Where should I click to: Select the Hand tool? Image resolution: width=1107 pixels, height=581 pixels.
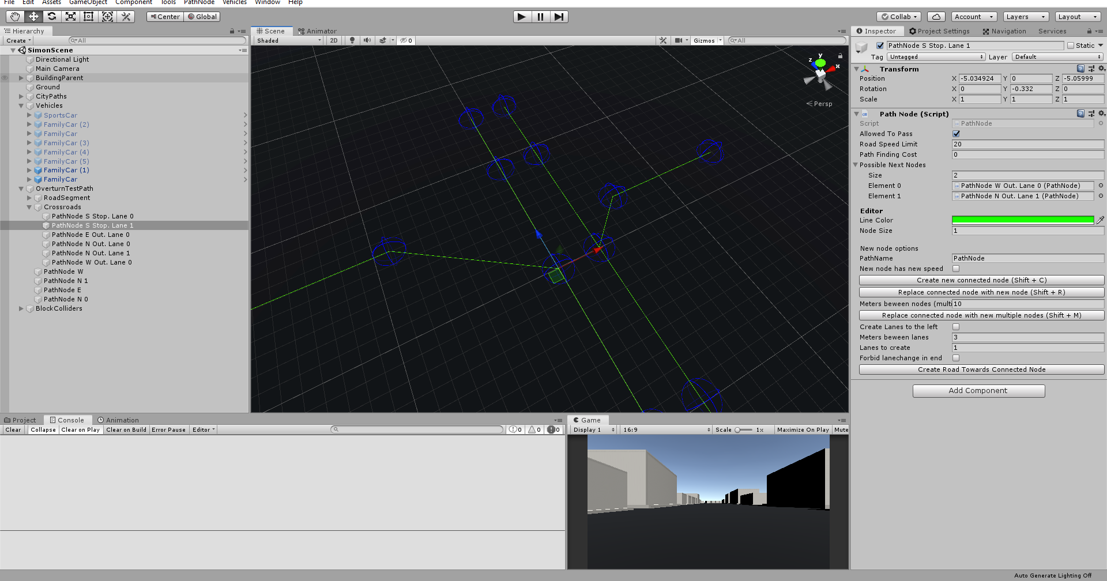15,17
